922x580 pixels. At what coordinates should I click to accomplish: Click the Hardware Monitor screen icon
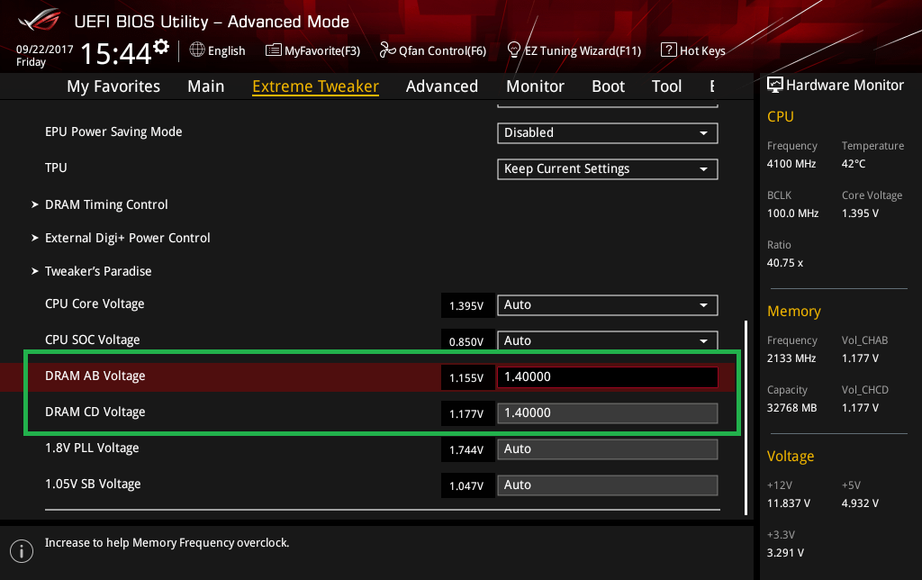775,86
